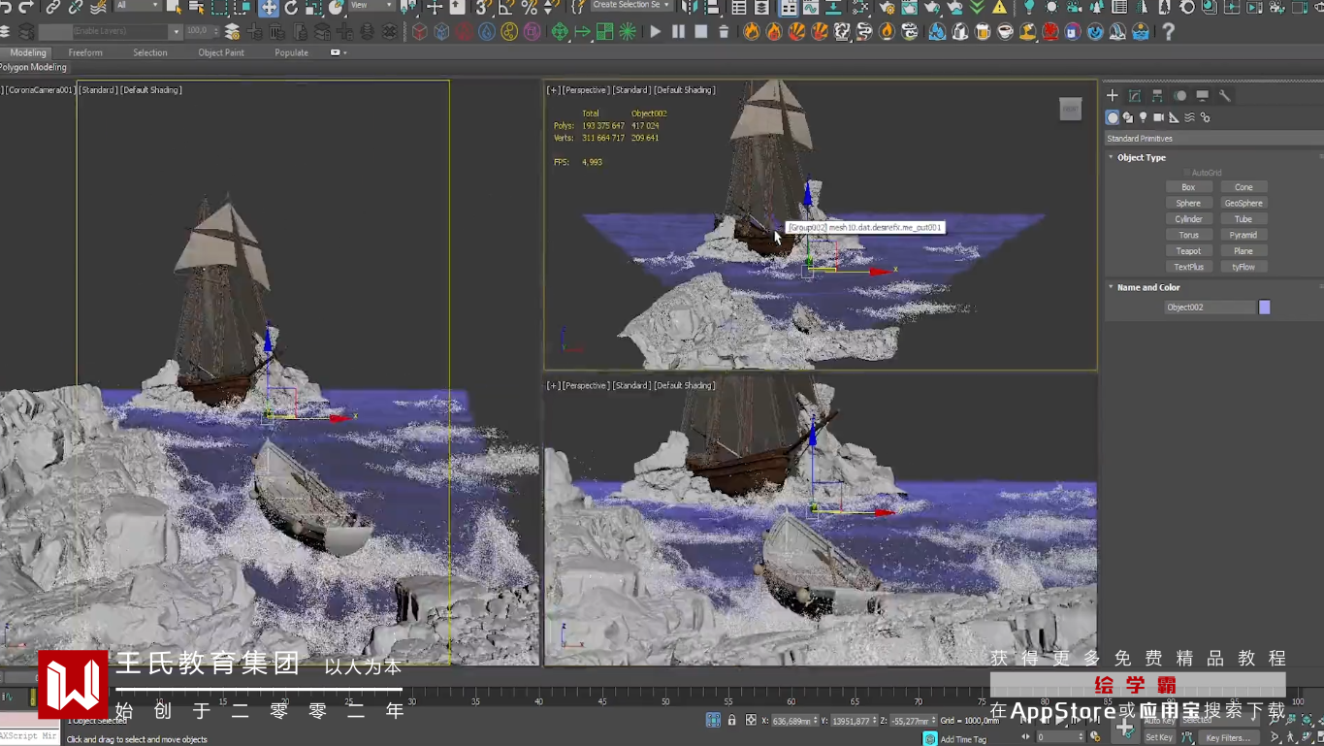Open Select by Name list icon
The image size is (1324, 746).
tap(197, 8)
